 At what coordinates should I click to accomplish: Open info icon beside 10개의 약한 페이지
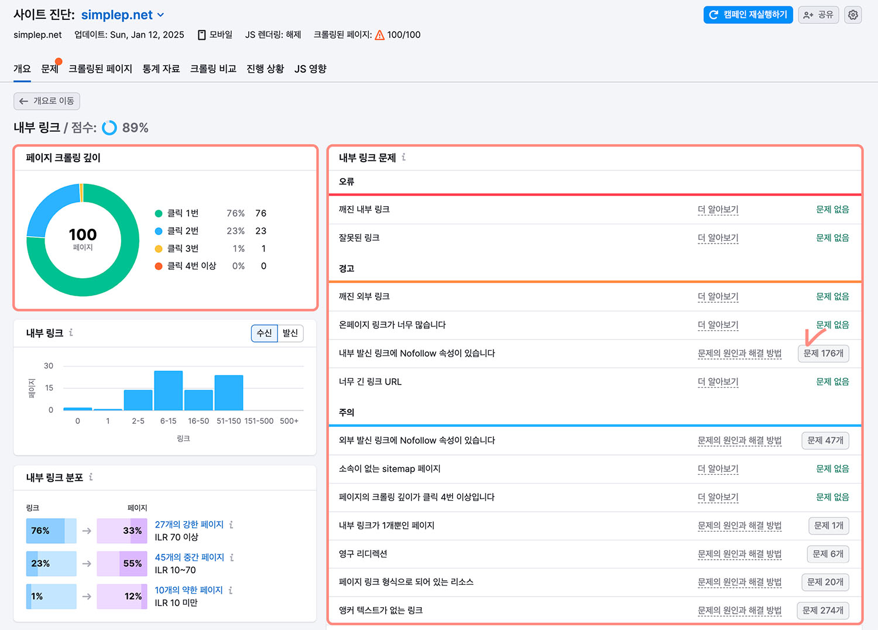(231, 590)
